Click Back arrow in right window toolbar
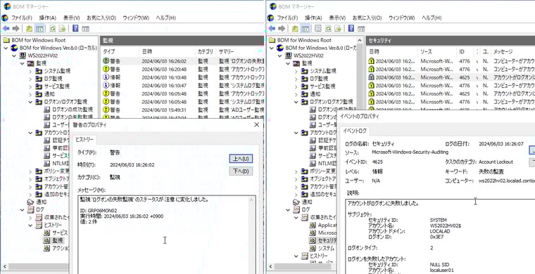The width and height of the screenshot is (535, 274). [272, 29]
